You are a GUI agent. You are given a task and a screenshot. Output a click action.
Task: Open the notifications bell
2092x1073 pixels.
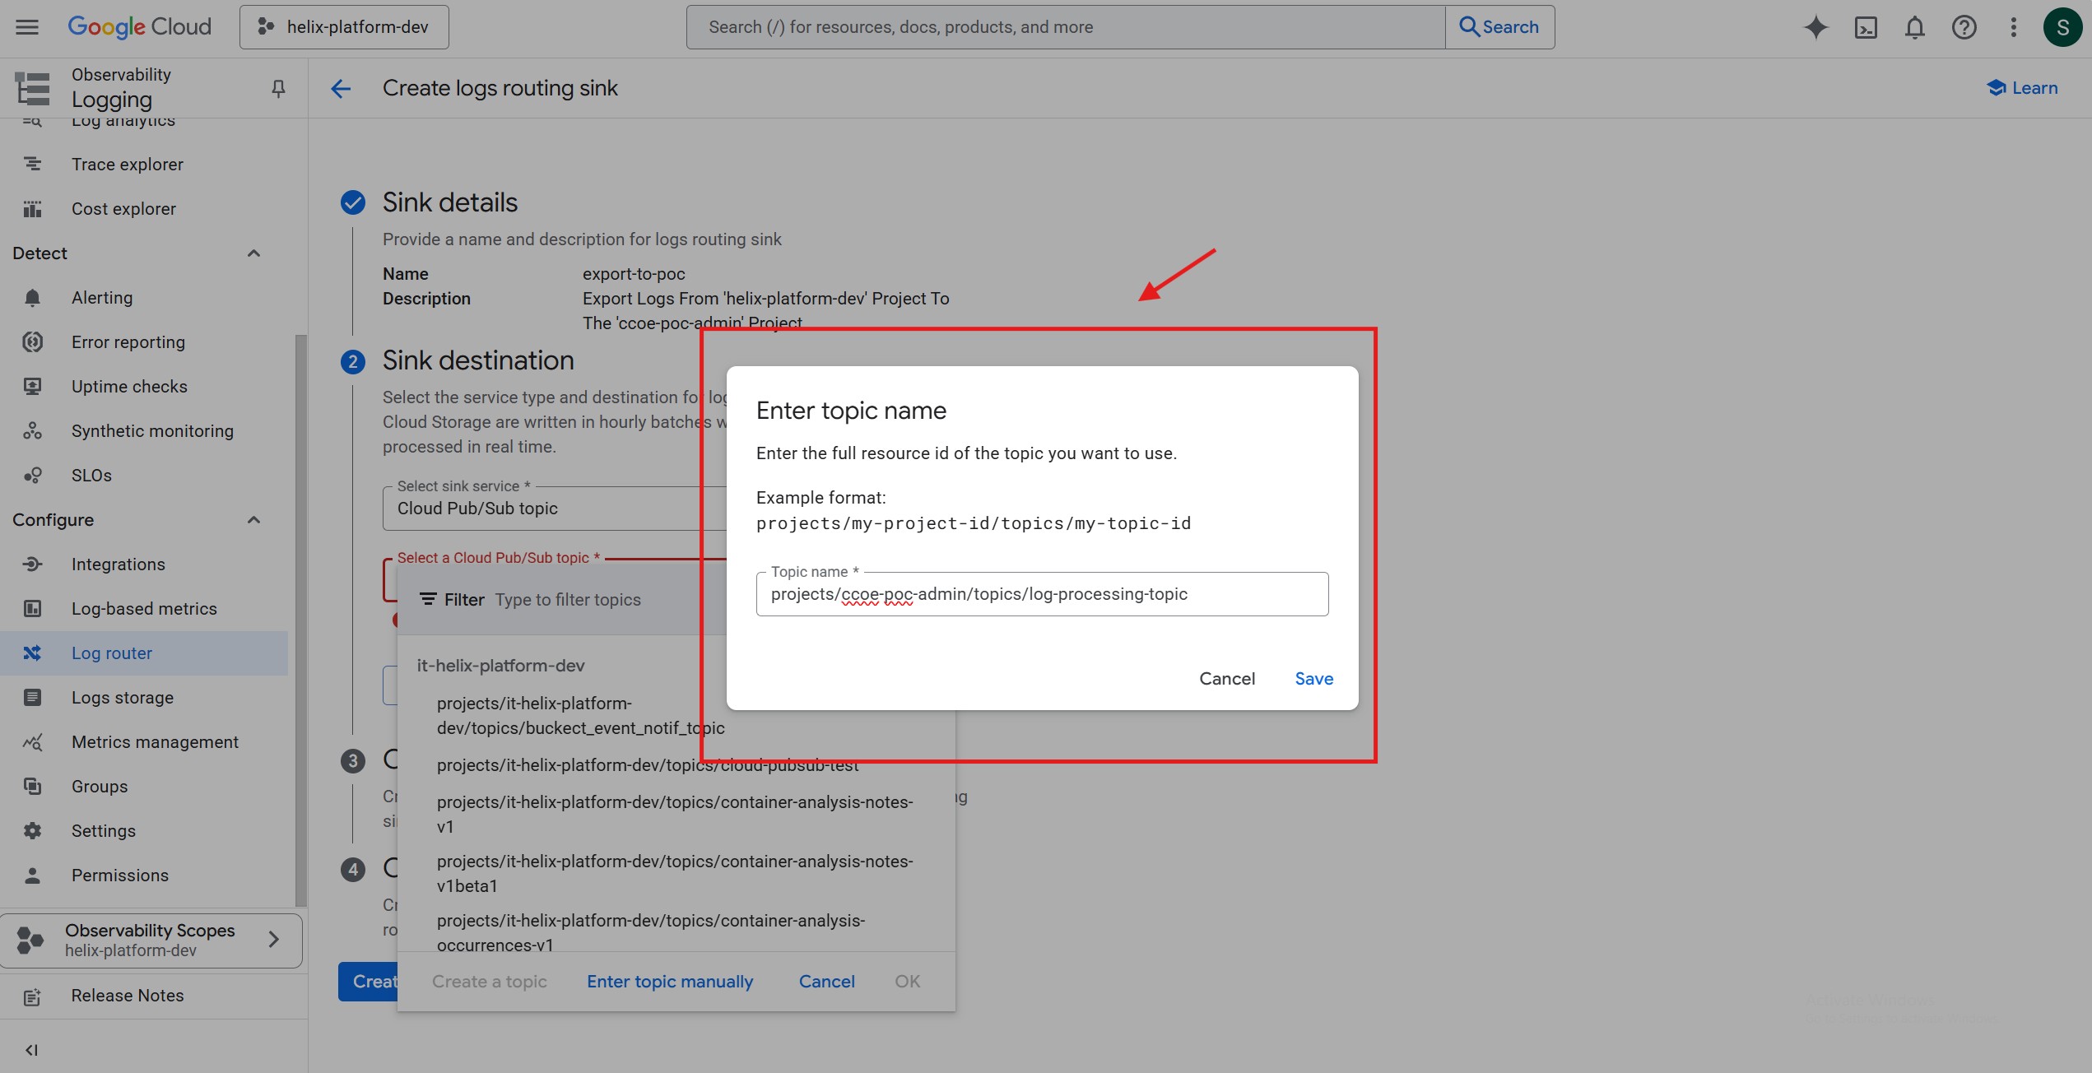[1915, 27]
